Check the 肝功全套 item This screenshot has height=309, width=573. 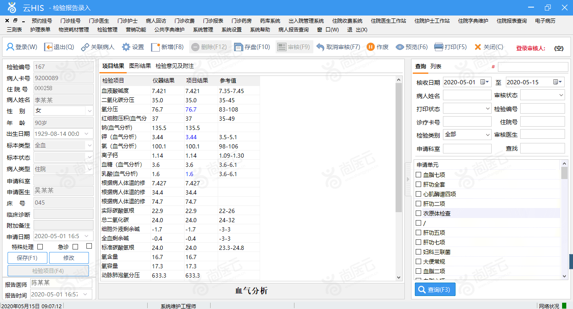[418, 184]
